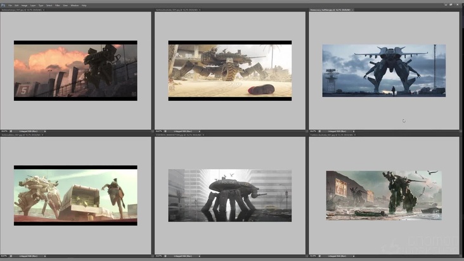Expand status bar arrow under the sunset mech image
464x261 pixels.
pyautogui.click(x=45, y=131)
